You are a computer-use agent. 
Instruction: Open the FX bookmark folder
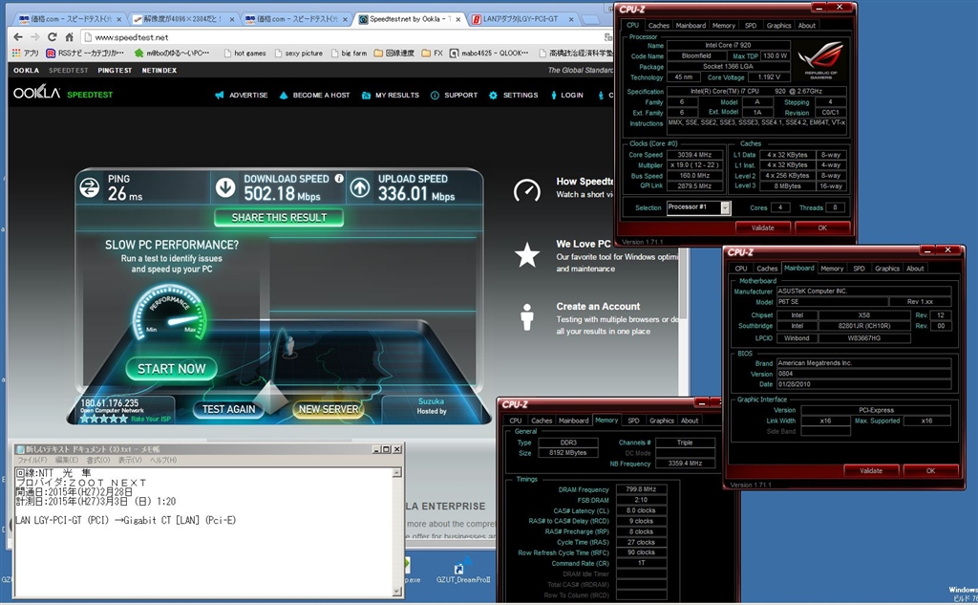click(x=433, y=54)
